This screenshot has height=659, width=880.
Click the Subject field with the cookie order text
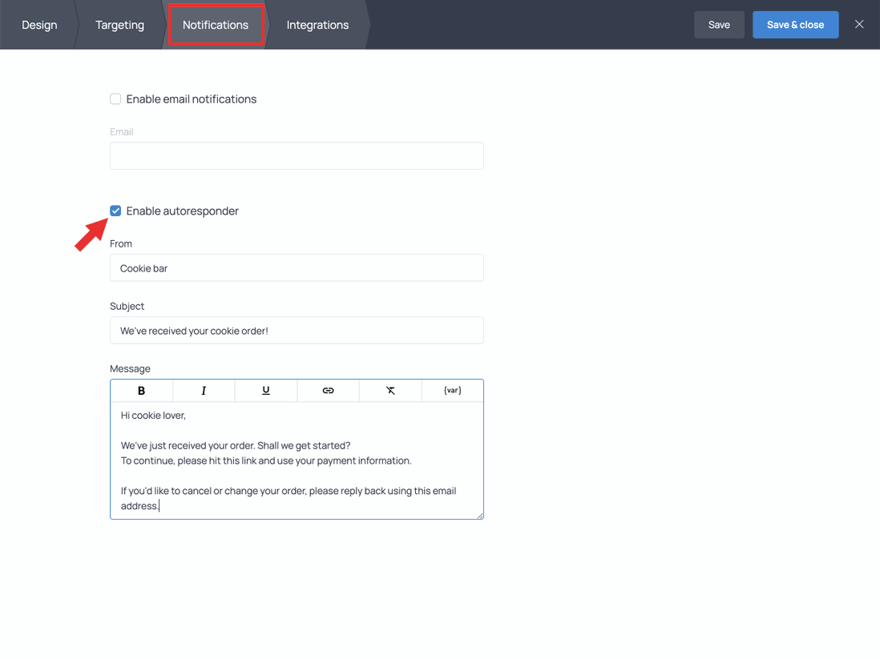297,330
